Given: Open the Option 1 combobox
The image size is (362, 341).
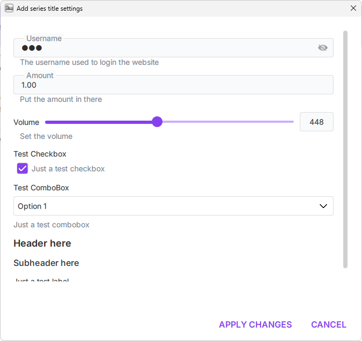Looking at the screenshot, I should 161,206.
